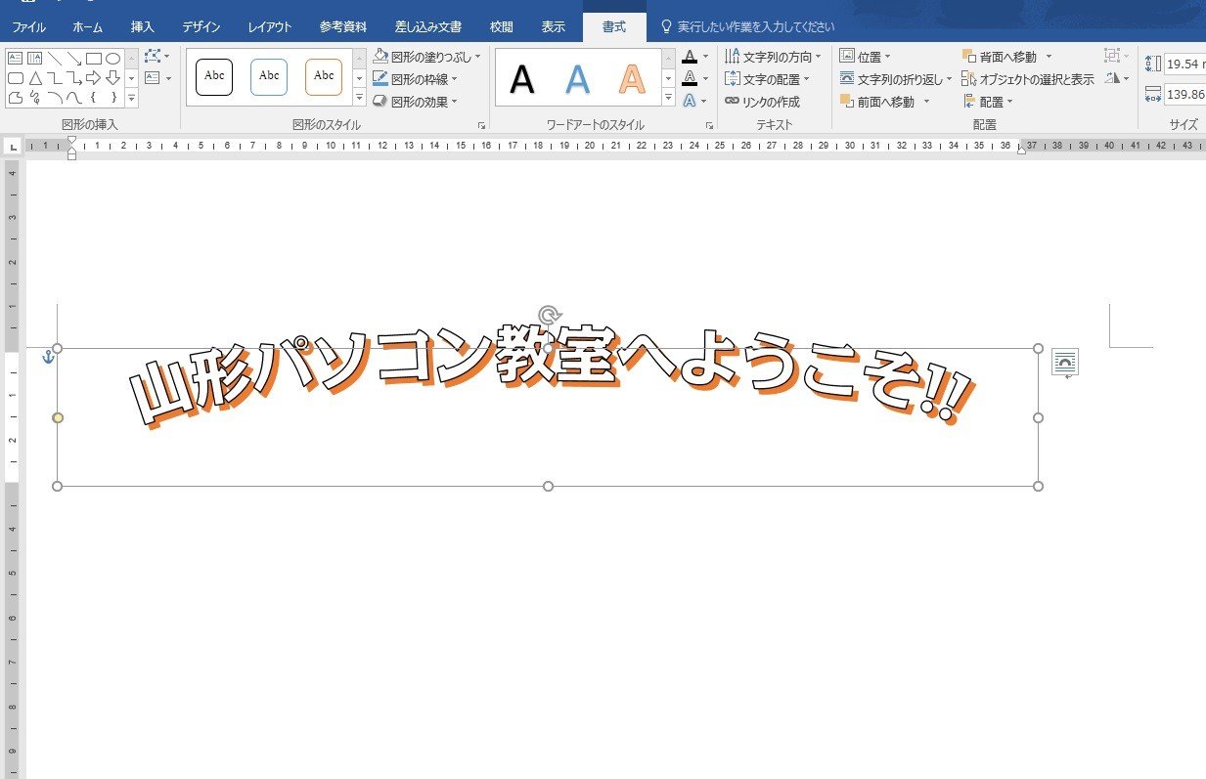The height and width of the screenshot is (779, 1206).
Task: Switch to the デザイン tab
Action: [201, 27]
